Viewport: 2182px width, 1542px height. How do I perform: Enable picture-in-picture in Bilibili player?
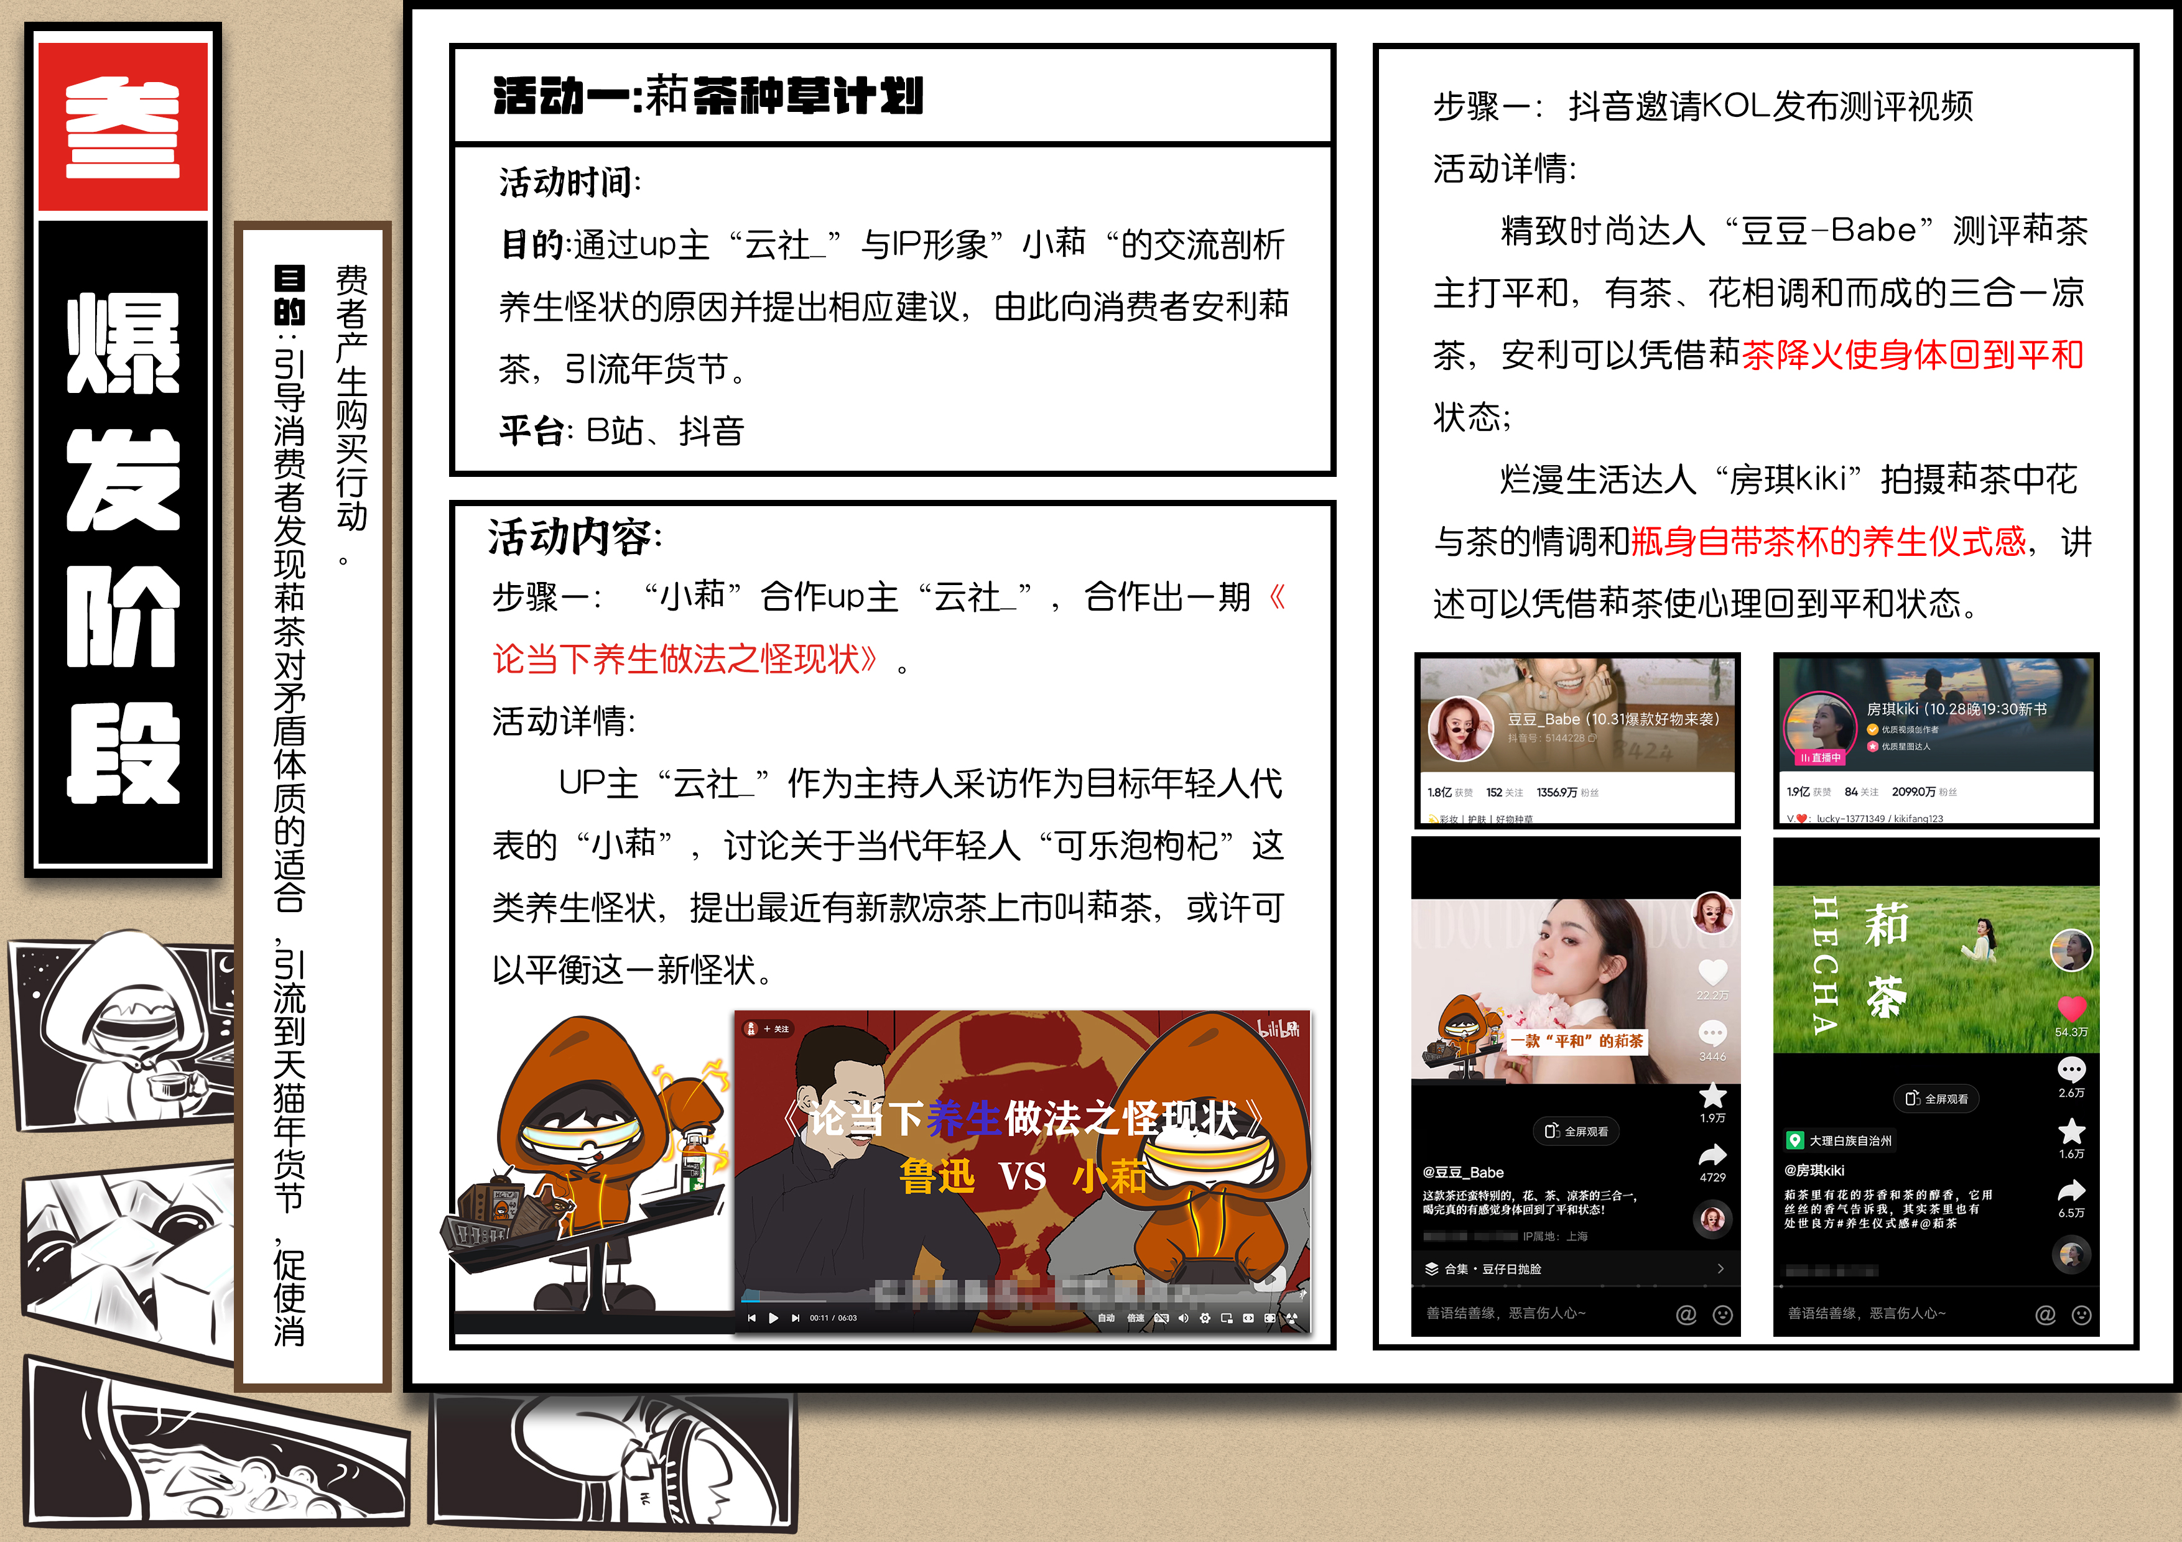[x=1227, y=1318]
